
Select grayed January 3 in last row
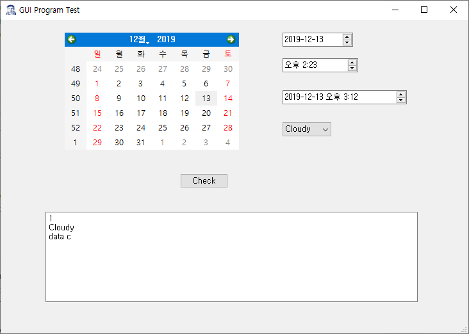[x=206, y=143]
